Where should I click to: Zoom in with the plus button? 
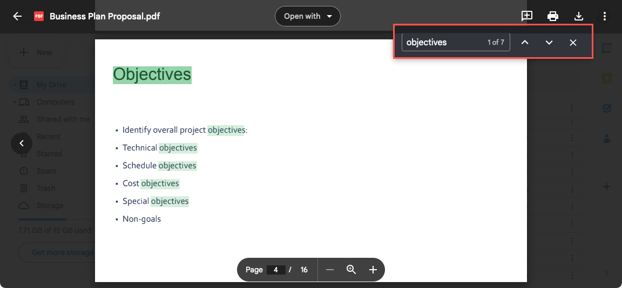(373, 270)
